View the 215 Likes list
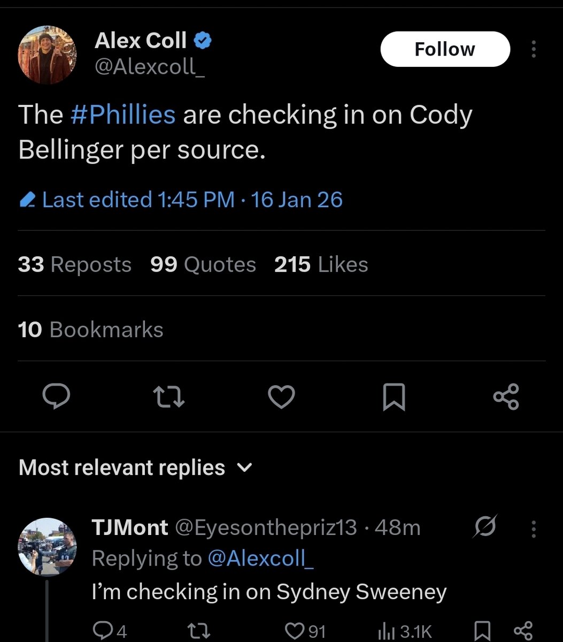Viewport: 563px width, 642px height. [x=321, y=264]
